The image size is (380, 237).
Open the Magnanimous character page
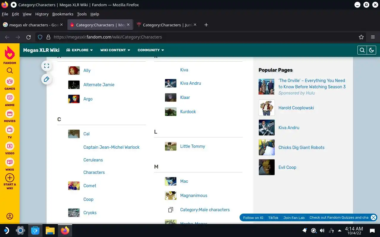[x=194, y=196]
